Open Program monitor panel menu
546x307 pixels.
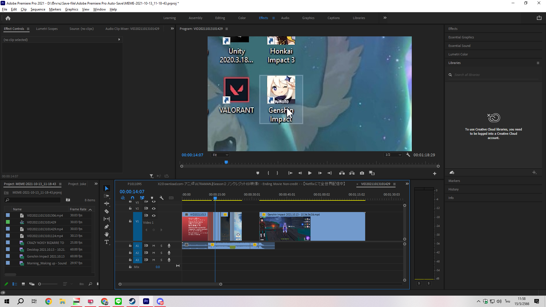tap(227, 29)
